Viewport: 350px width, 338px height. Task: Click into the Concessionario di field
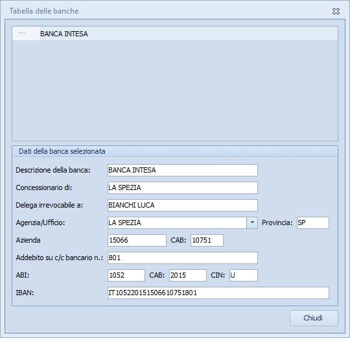click(x=183, y=187)
